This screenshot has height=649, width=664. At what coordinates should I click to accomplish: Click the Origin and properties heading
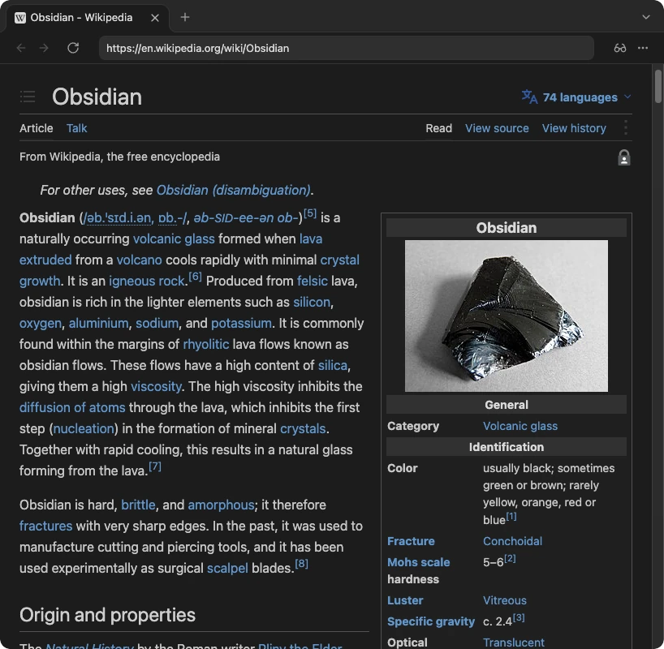pos(108,615)
